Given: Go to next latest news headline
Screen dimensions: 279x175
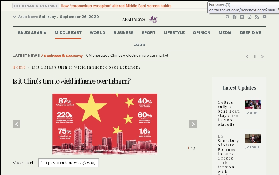Looking at the screenshot, I should (x=262, y=56).
